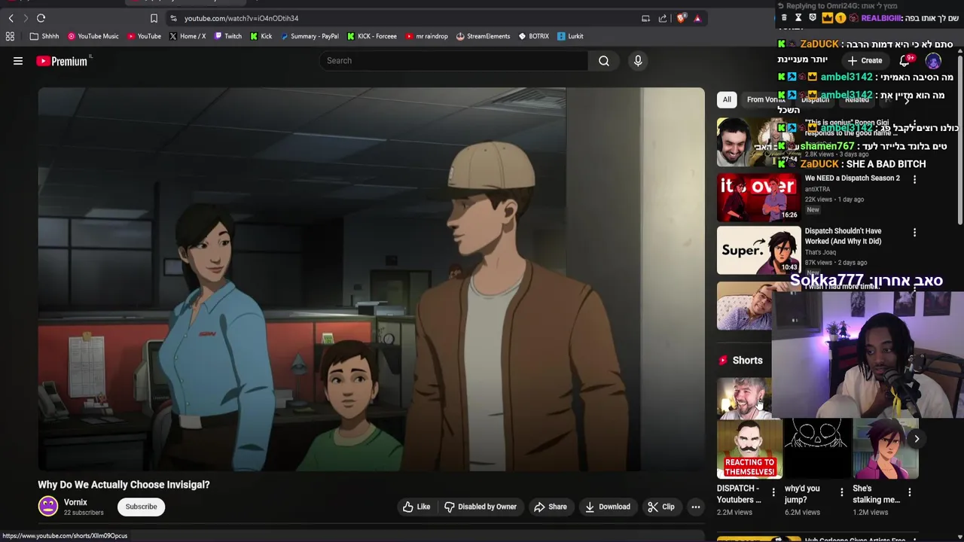Open 'mr raindrop' bookmark
Image resolution: width=964 pixels, height=542 pixels.
click(x=426, y=36)
